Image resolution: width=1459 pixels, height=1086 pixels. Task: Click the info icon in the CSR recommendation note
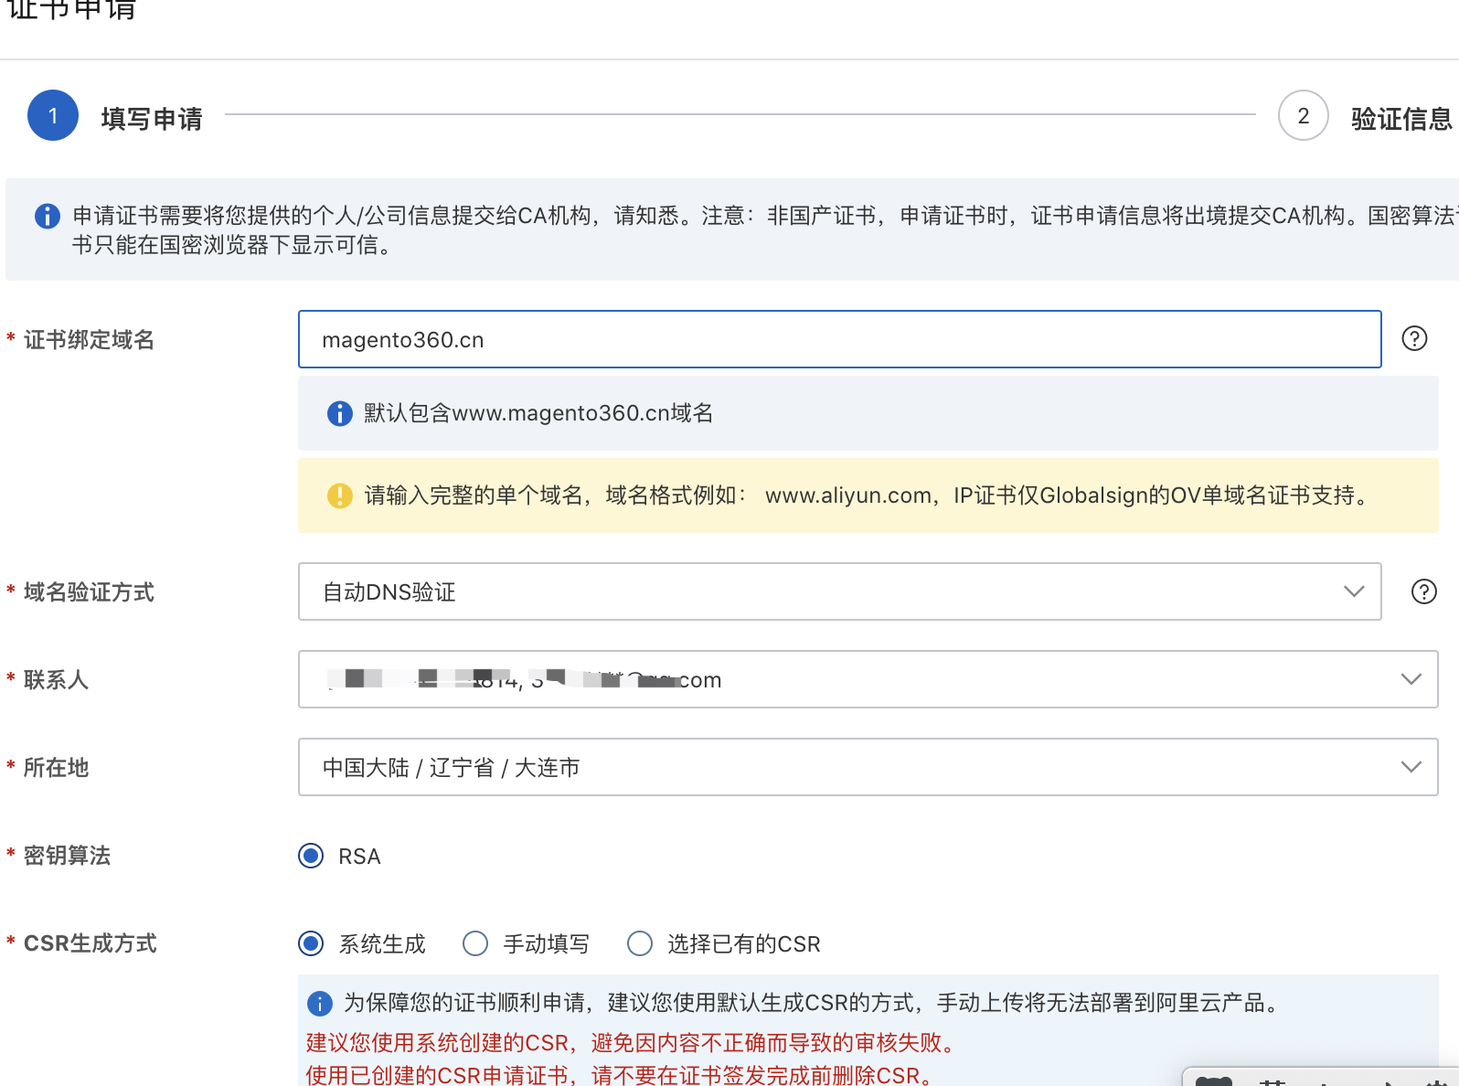tap(319, 1004)
